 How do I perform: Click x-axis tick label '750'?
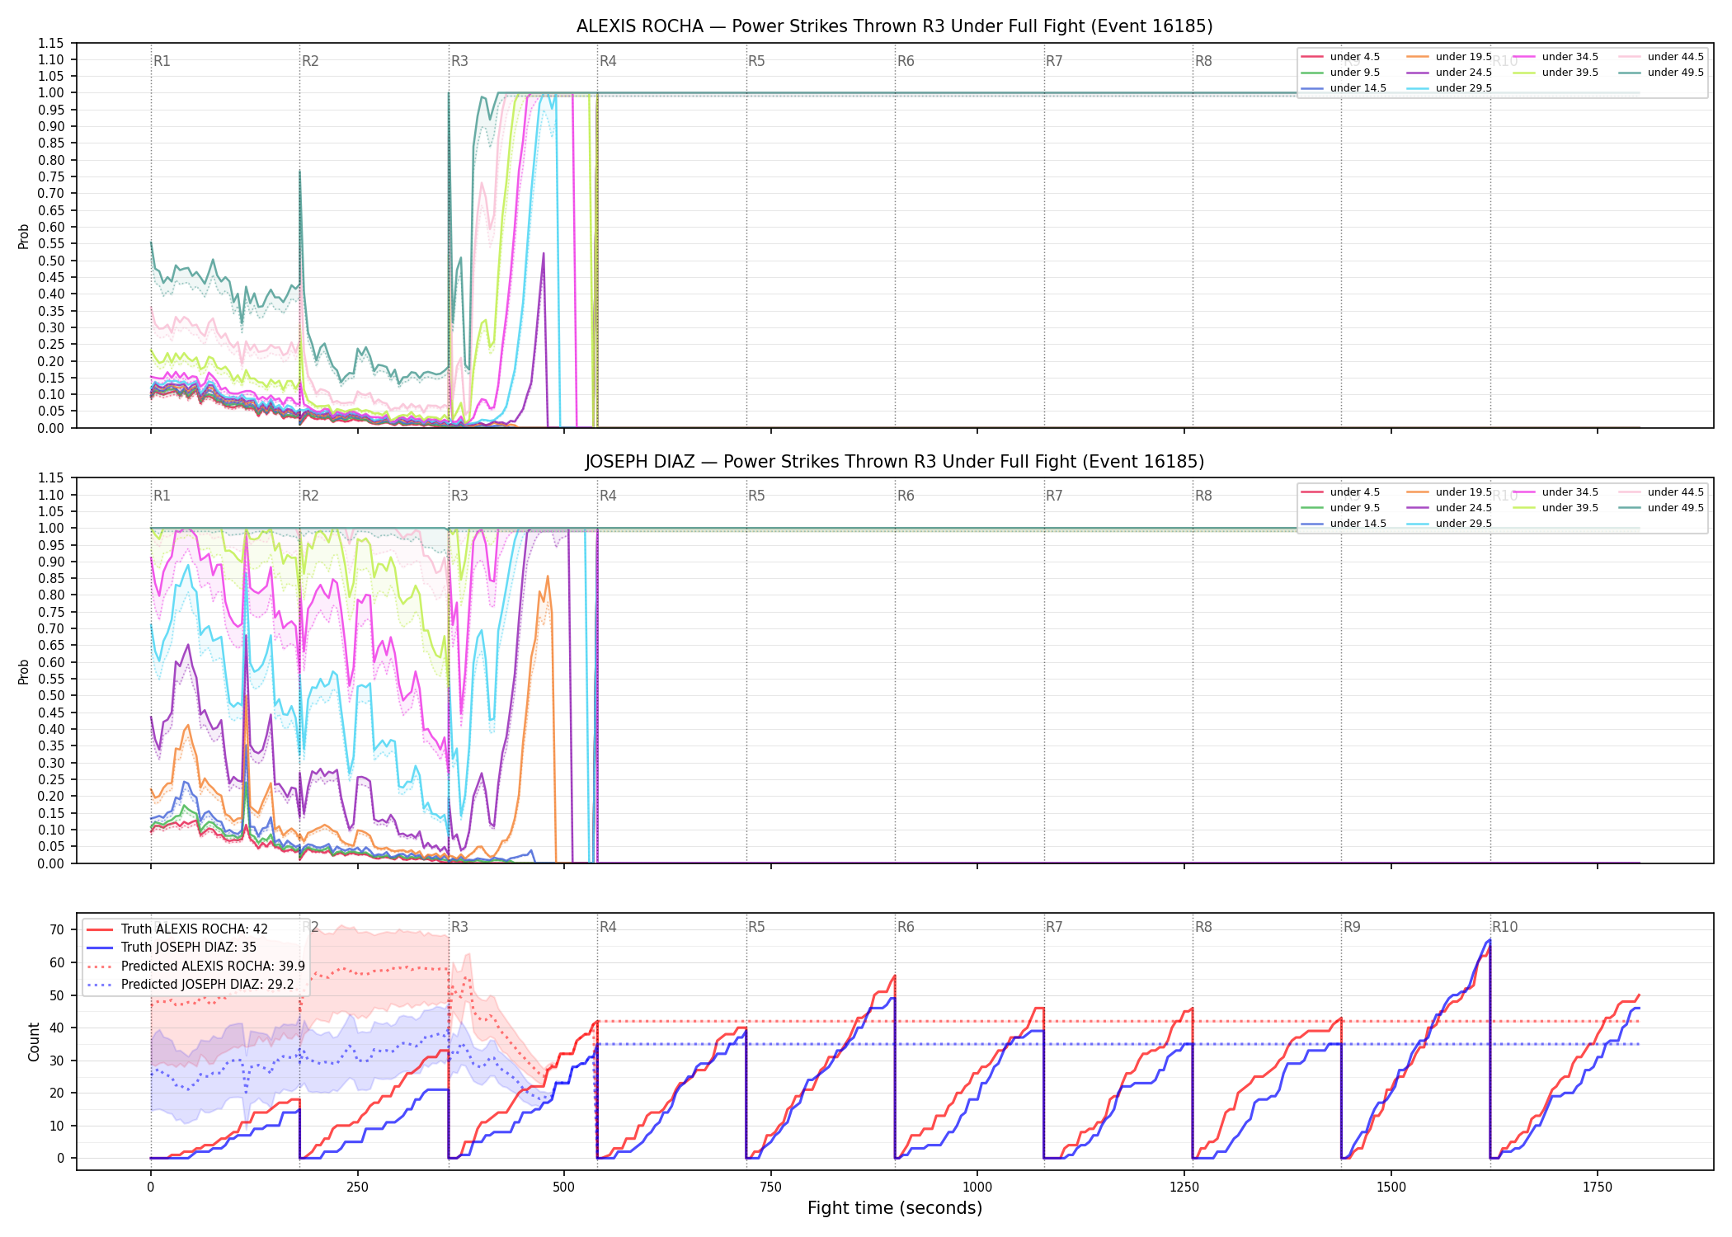click(771, 1188)
